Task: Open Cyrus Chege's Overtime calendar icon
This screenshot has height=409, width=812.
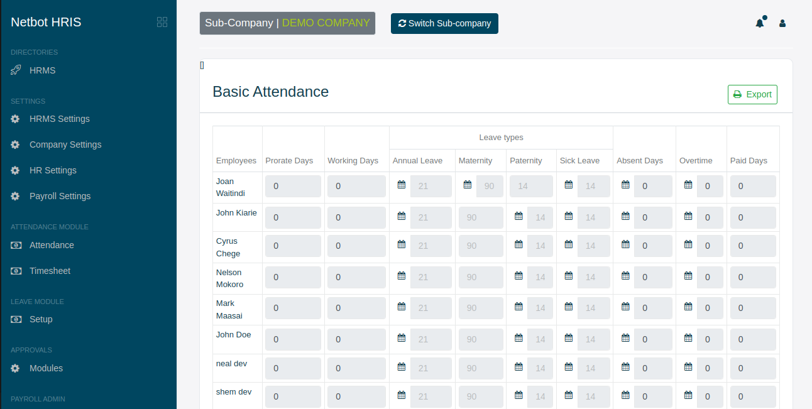Action: pyautogui.click(x=688, y=244)
